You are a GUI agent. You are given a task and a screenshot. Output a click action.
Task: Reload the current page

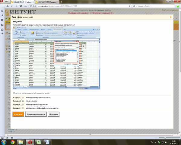pyautogui.click(x=21, y=6)
